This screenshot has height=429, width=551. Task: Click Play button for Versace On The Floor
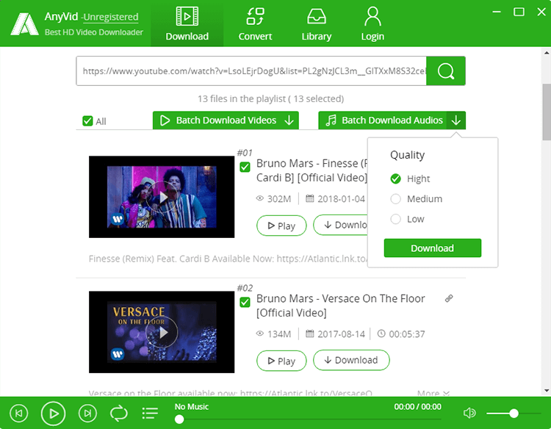coord(281,361)
